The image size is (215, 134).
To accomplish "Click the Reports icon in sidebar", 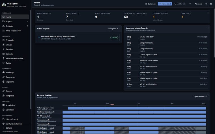I will 4,91.
